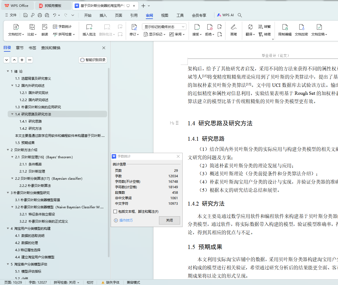The height and width of the screenshot is (285, 338).
Task: Click the export/share icon in quick toolbar
Action: click(x=33, y=15)
